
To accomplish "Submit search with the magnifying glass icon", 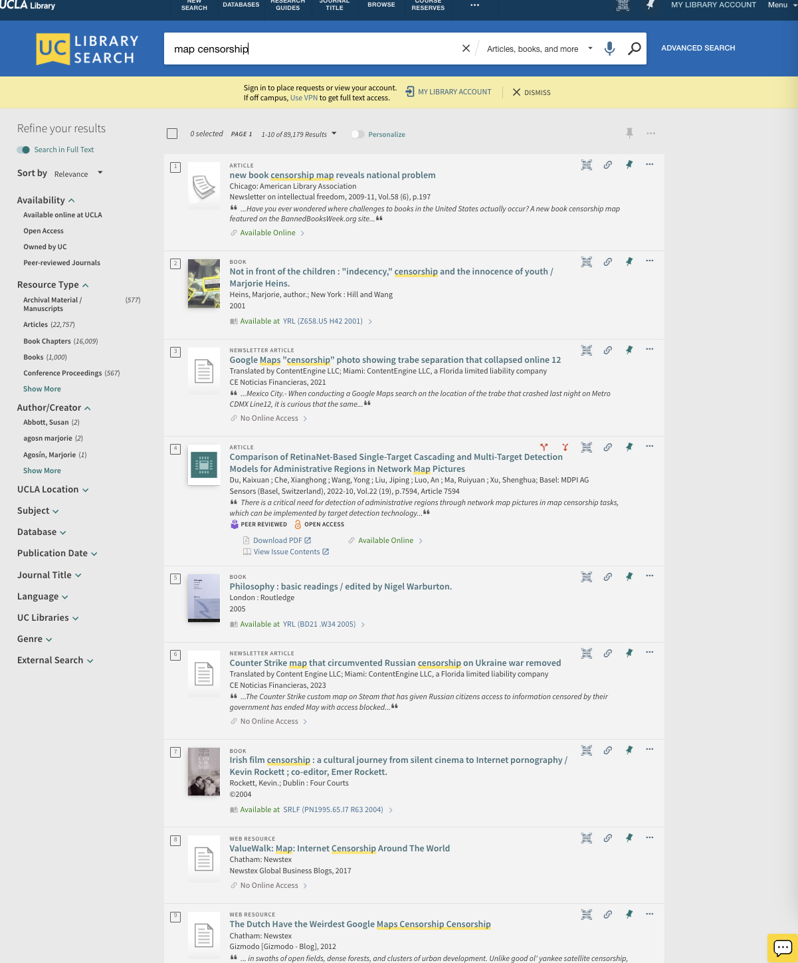I will [x=635, y=49].
